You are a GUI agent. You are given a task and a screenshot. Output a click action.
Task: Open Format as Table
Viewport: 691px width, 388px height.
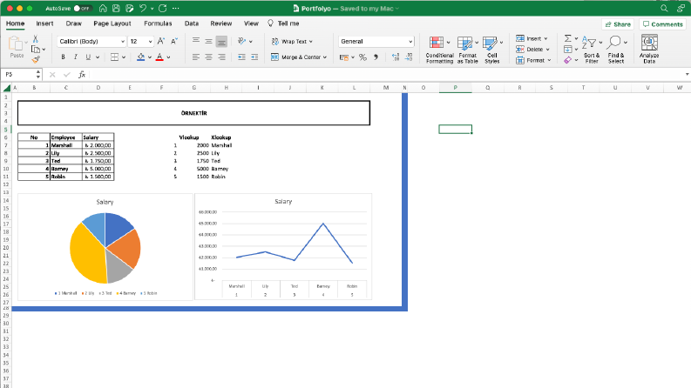[468, 50]
